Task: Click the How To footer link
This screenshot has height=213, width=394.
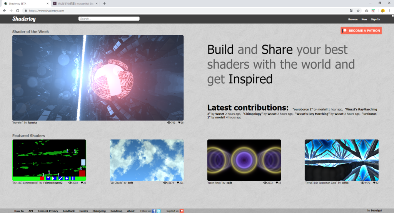Action: pos(19,211)
